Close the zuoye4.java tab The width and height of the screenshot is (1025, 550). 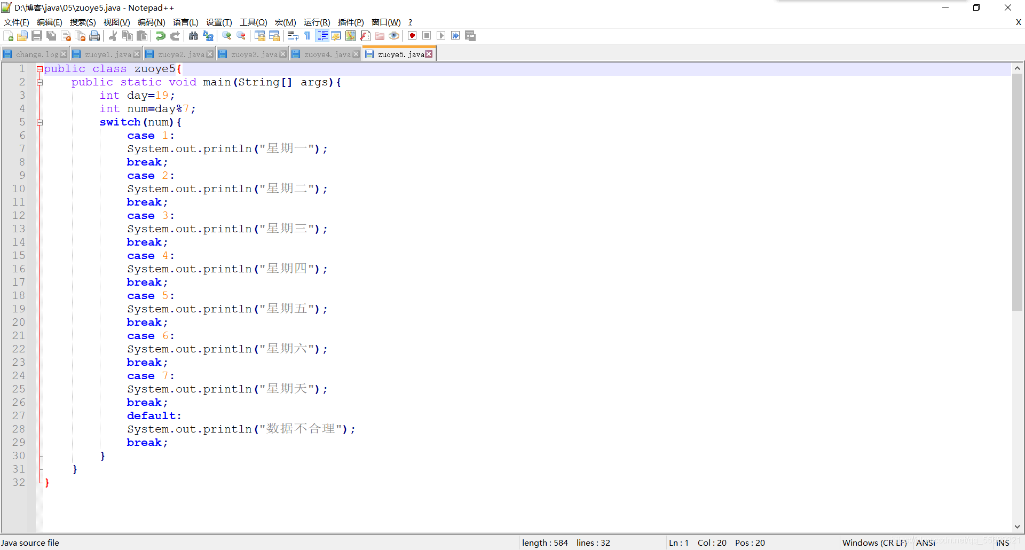pyautogui.click(x=356, y=54)
